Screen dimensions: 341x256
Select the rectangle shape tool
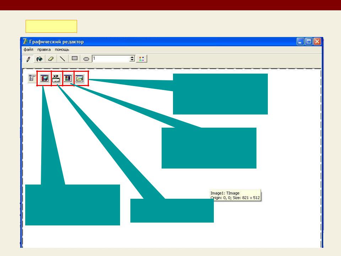(75, 59)
